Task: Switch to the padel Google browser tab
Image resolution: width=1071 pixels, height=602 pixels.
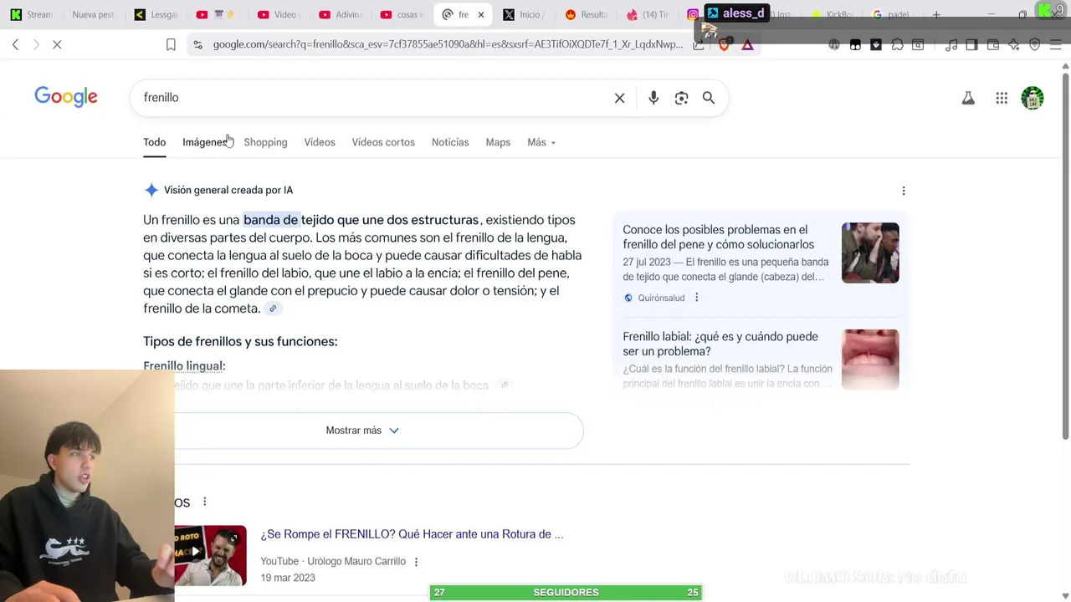Action: (891, 14)
